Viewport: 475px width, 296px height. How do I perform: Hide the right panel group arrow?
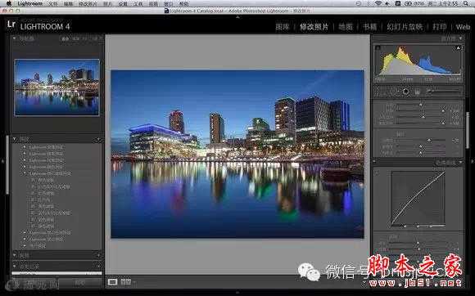click(473, 162)
